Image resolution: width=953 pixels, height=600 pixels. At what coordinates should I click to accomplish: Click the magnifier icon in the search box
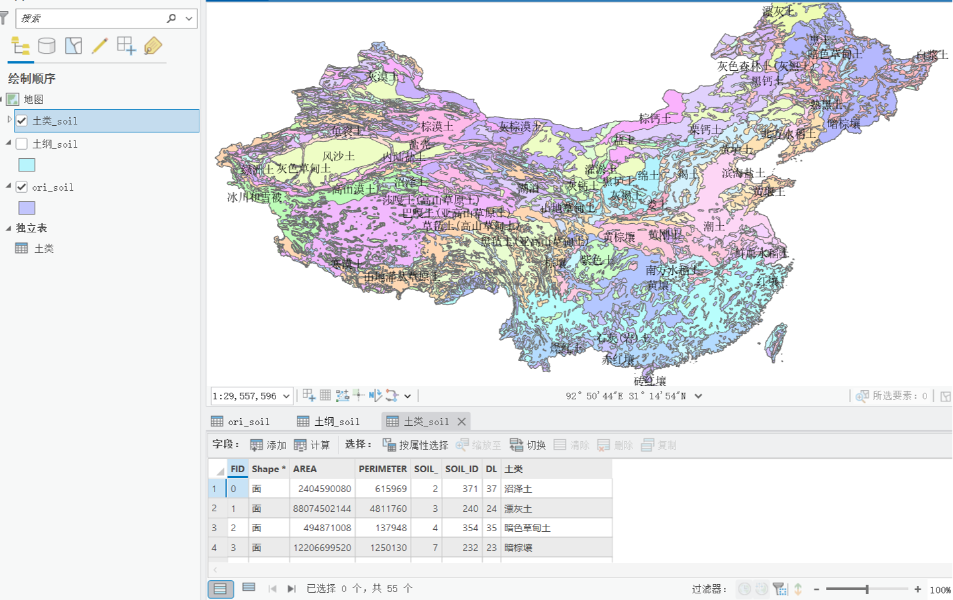[x=172, y=19]
